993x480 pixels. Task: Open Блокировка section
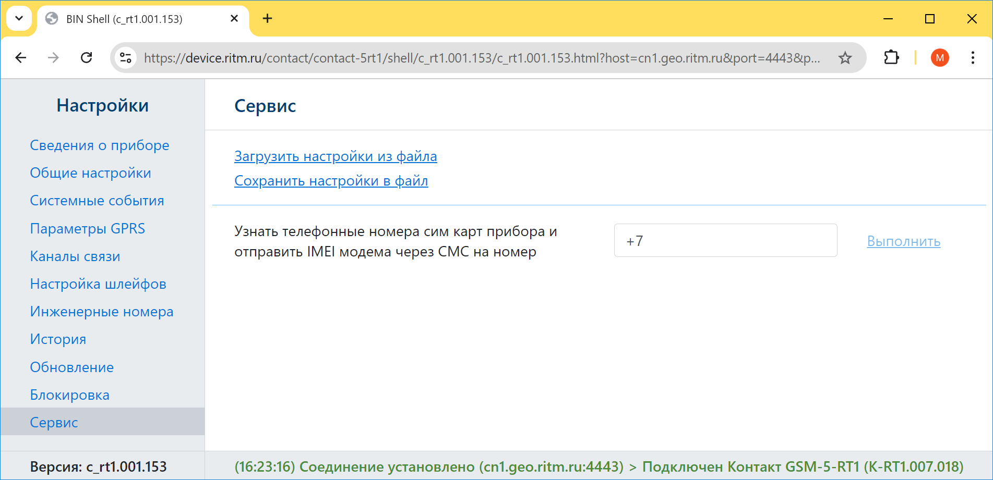(x=69, y=395)
